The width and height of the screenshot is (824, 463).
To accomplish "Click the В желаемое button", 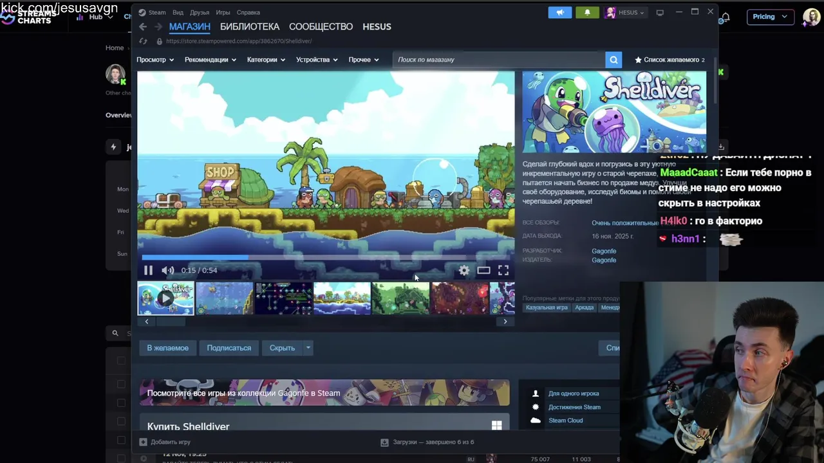I will pos(167,348).
